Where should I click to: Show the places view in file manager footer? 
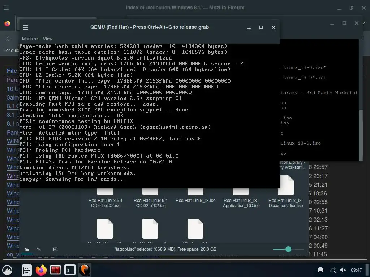tap(26, 250)
